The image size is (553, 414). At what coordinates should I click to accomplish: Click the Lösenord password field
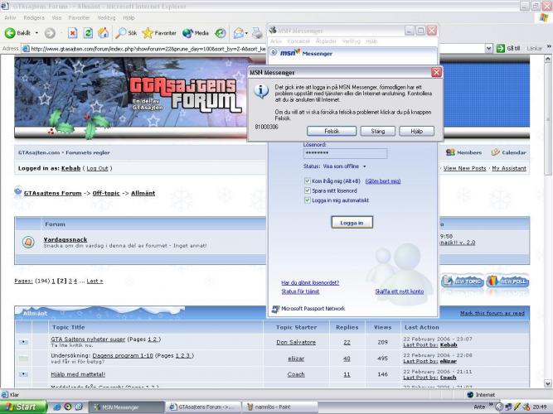tap(345, 153)
